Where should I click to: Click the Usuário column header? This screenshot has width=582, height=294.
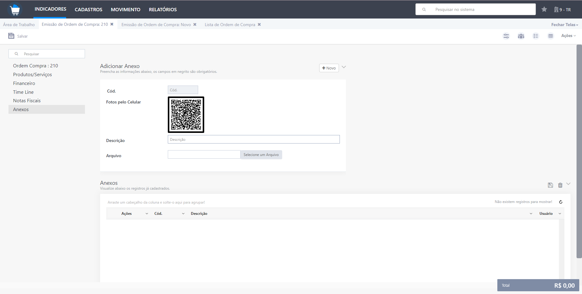coord(546,214)
